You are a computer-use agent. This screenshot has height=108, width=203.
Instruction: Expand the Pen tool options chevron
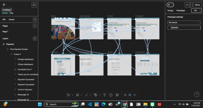tap(99, 95)
